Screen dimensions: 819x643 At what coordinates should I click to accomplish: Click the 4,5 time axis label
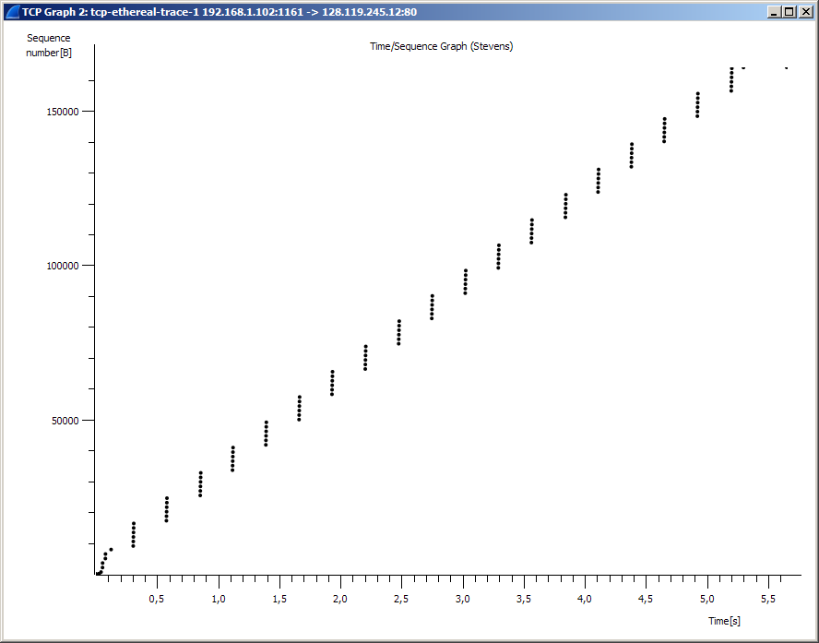coord(646,599)
